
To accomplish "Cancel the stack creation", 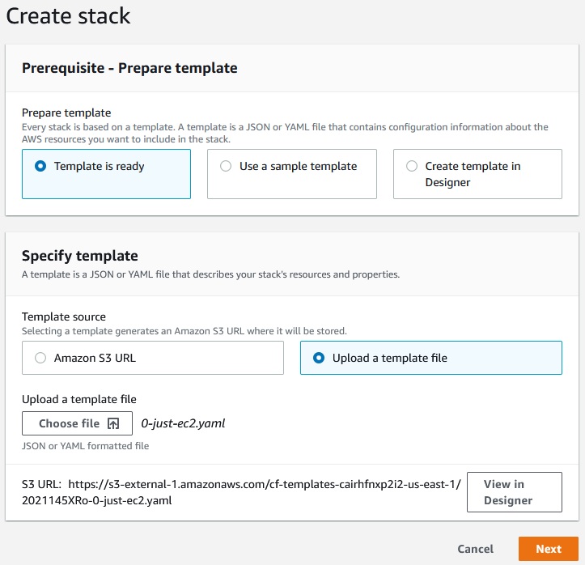I will 475,549.
